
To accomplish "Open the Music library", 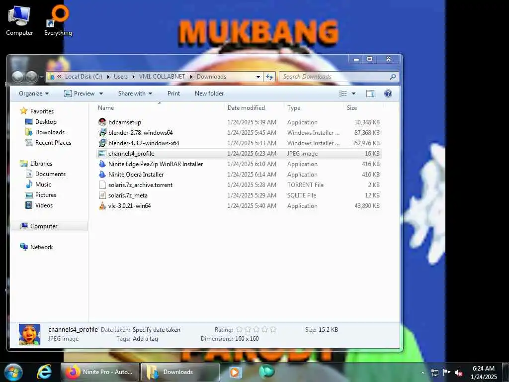I will tap(43, 185).
